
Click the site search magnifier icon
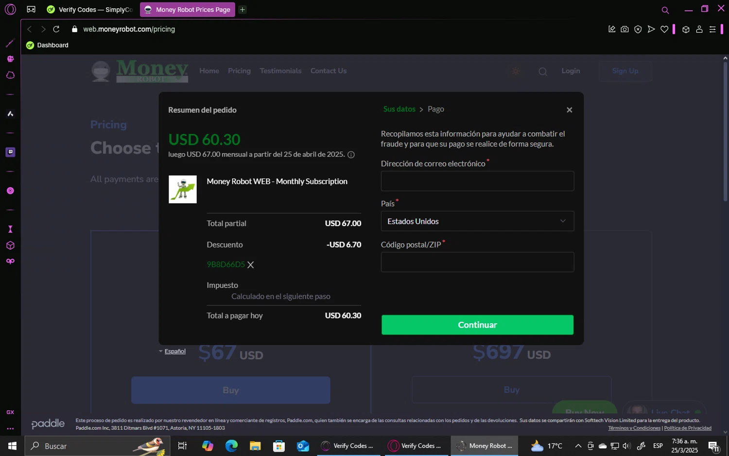(543, 71)
